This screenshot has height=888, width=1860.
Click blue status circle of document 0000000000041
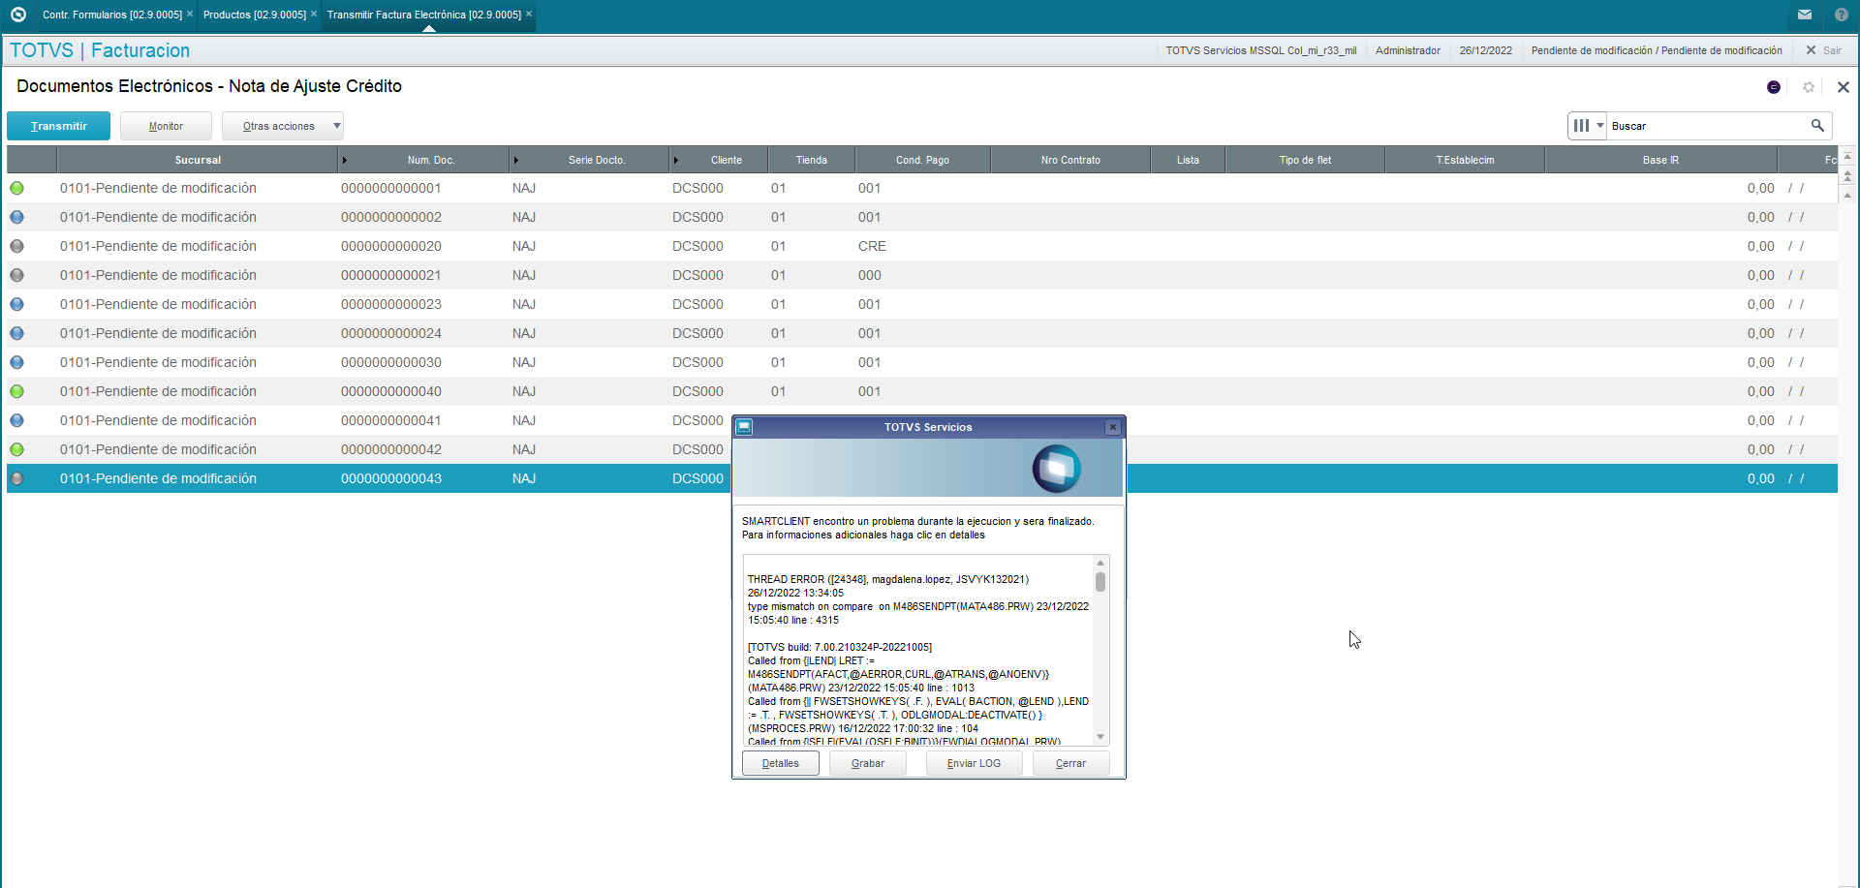click(x=17, y=420)
